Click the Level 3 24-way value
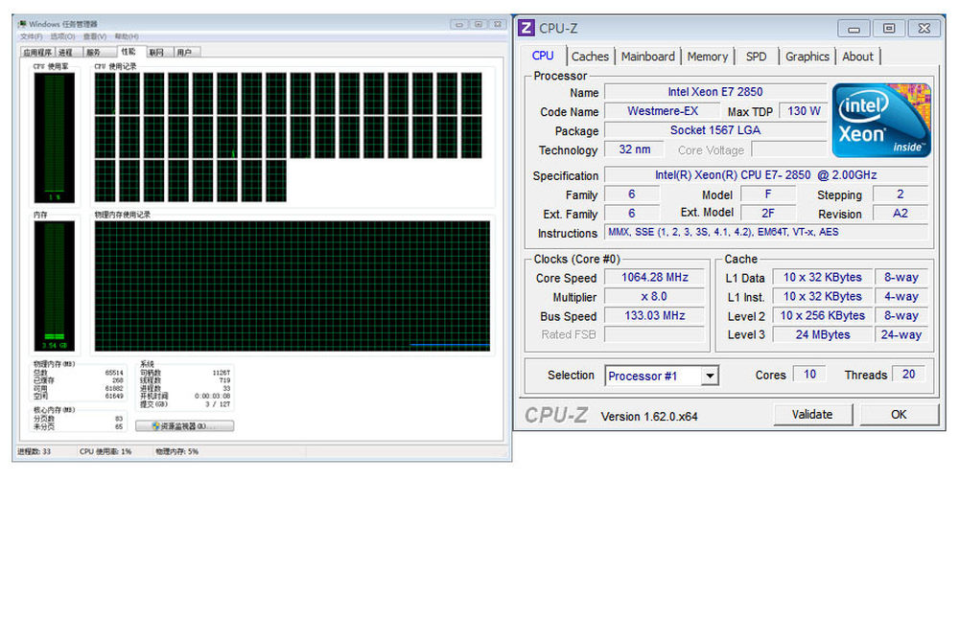This screenshot has height=639, width=959. click(901, 334)
